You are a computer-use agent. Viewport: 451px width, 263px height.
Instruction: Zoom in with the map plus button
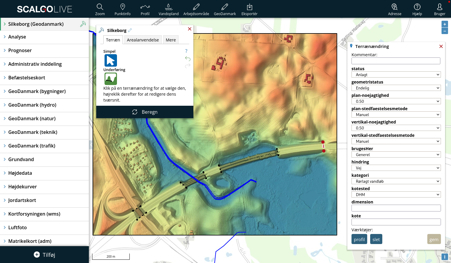pos(444,24)
